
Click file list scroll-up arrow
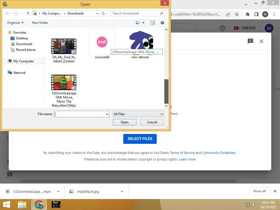(x=166, y=30)
